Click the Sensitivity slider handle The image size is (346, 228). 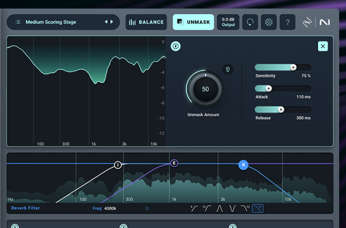coord(293,67)
